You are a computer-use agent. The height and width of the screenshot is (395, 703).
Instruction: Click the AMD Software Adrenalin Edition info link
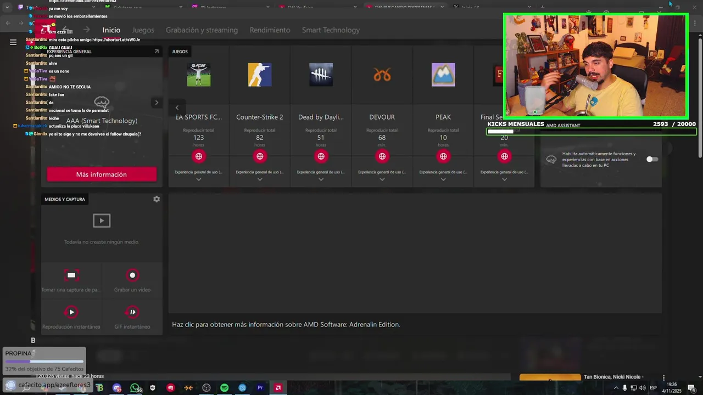[286, 324]
